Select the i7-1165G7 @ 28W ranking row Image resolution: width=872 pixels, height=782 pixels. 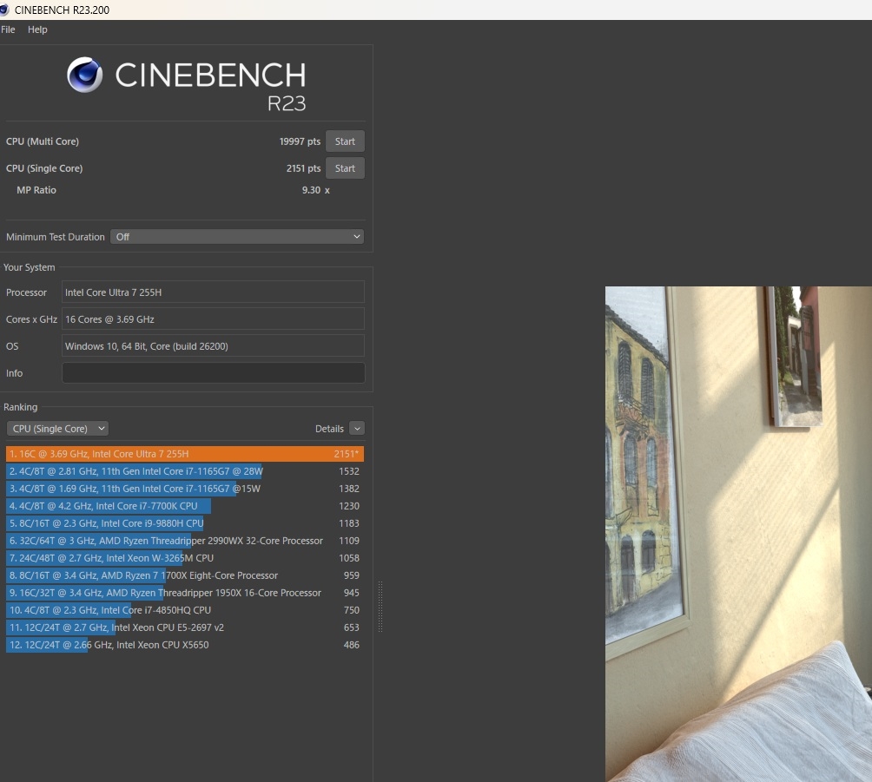(185, 471)
